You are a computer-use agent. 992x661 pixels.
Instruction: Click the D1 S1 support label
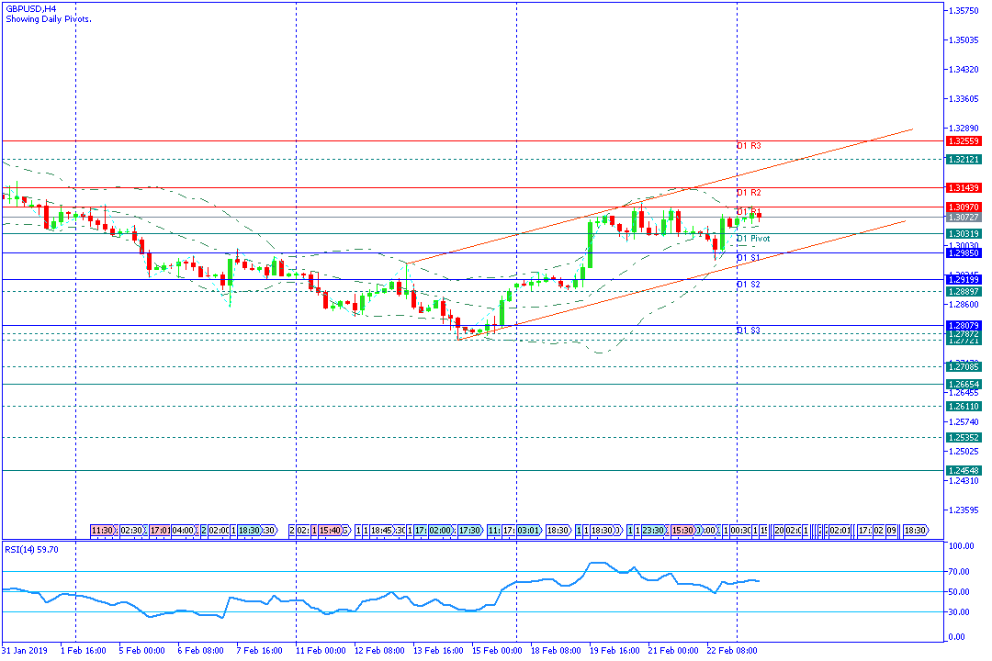point(748,258)
